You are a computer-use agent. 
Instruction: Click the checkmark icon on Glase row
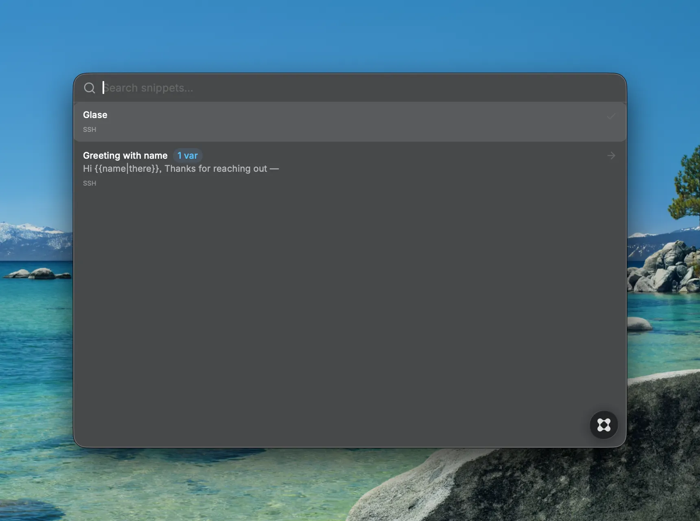point(611,116)
